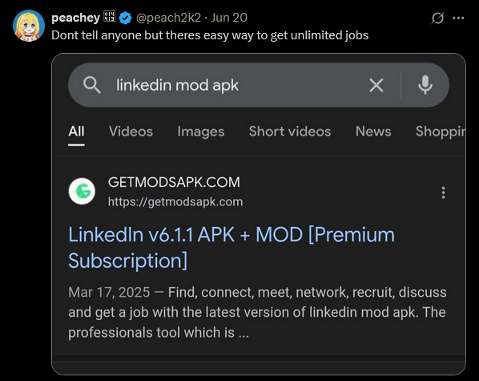This screenshot has width=479, height=381.
Task: Switch to the Images tab
Action: (201, 132)
